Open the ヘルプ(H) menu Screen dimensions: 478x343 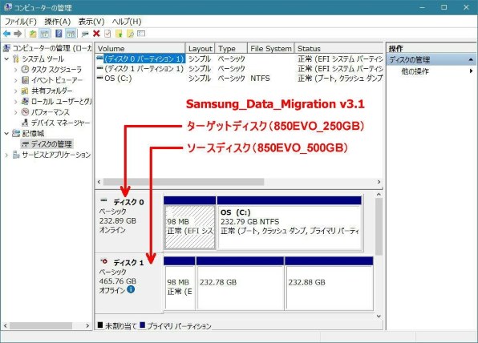(126, 22)
